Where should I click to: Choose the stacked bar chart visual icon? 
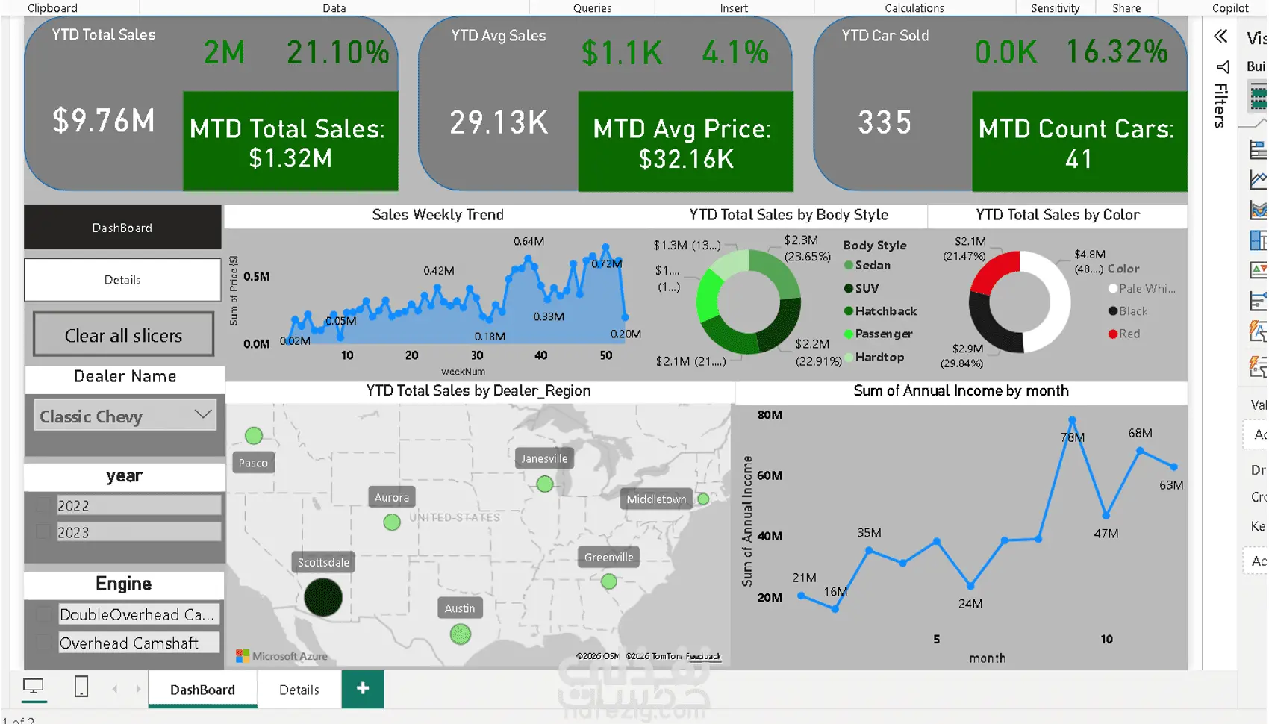tap(1259, 150)
